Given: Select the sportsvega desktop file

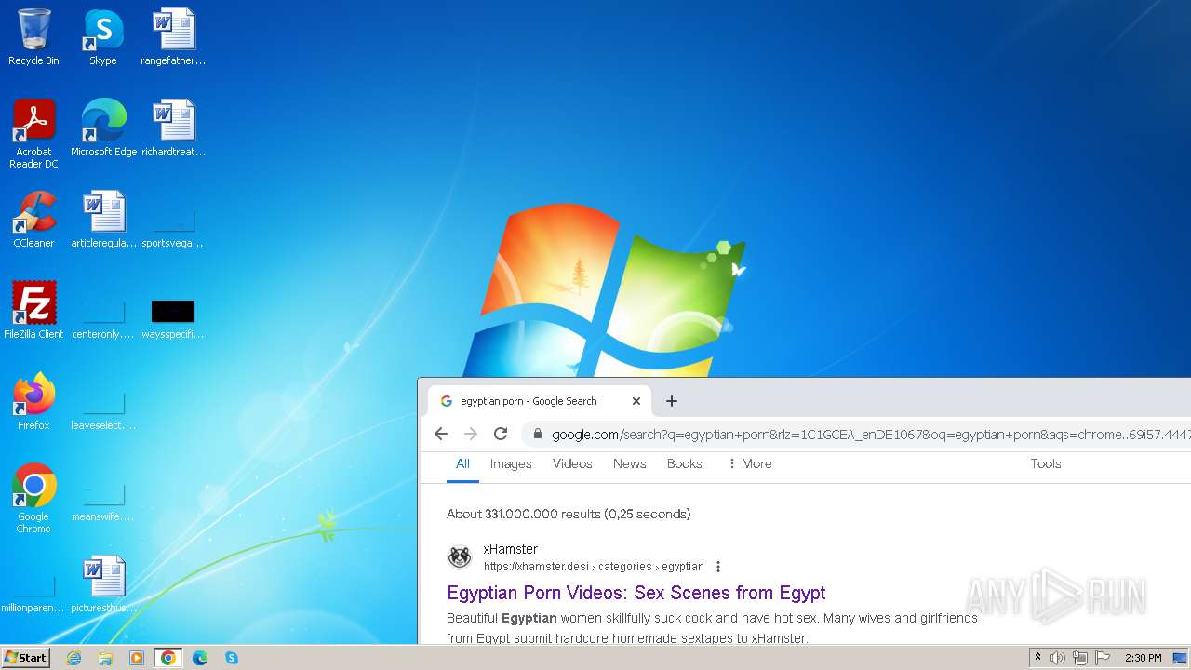Looking at the screenshot, I should (x=173, y=226).
